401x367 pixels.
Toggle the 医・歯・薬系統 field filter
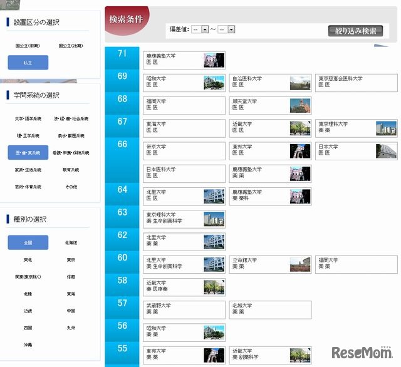tap(28, 152)
